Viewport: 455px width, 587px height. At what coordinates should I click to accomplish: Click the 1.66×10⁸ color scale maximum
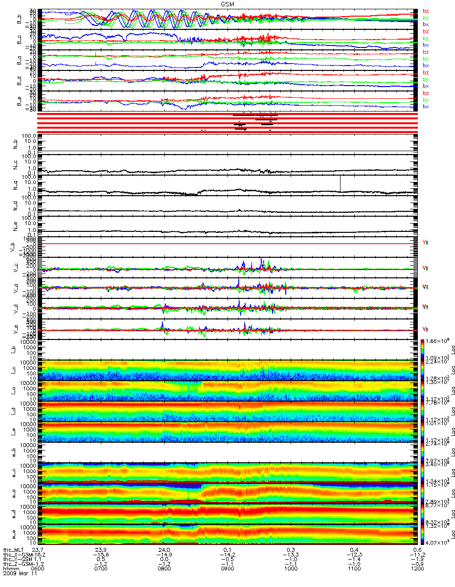click(436, 340)
